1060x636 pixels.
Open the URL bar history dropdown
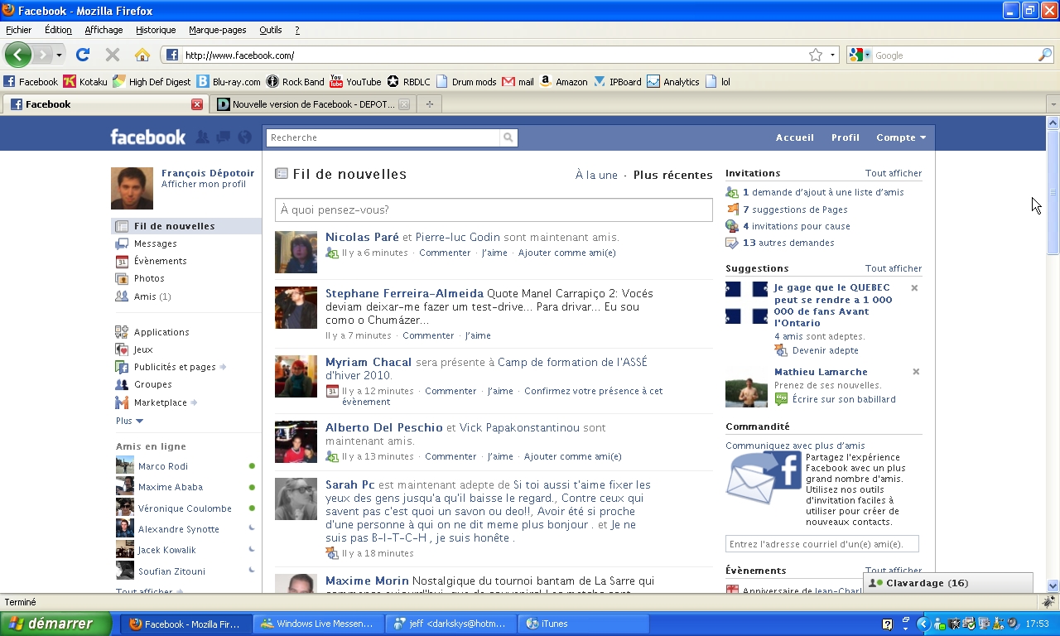833,55
